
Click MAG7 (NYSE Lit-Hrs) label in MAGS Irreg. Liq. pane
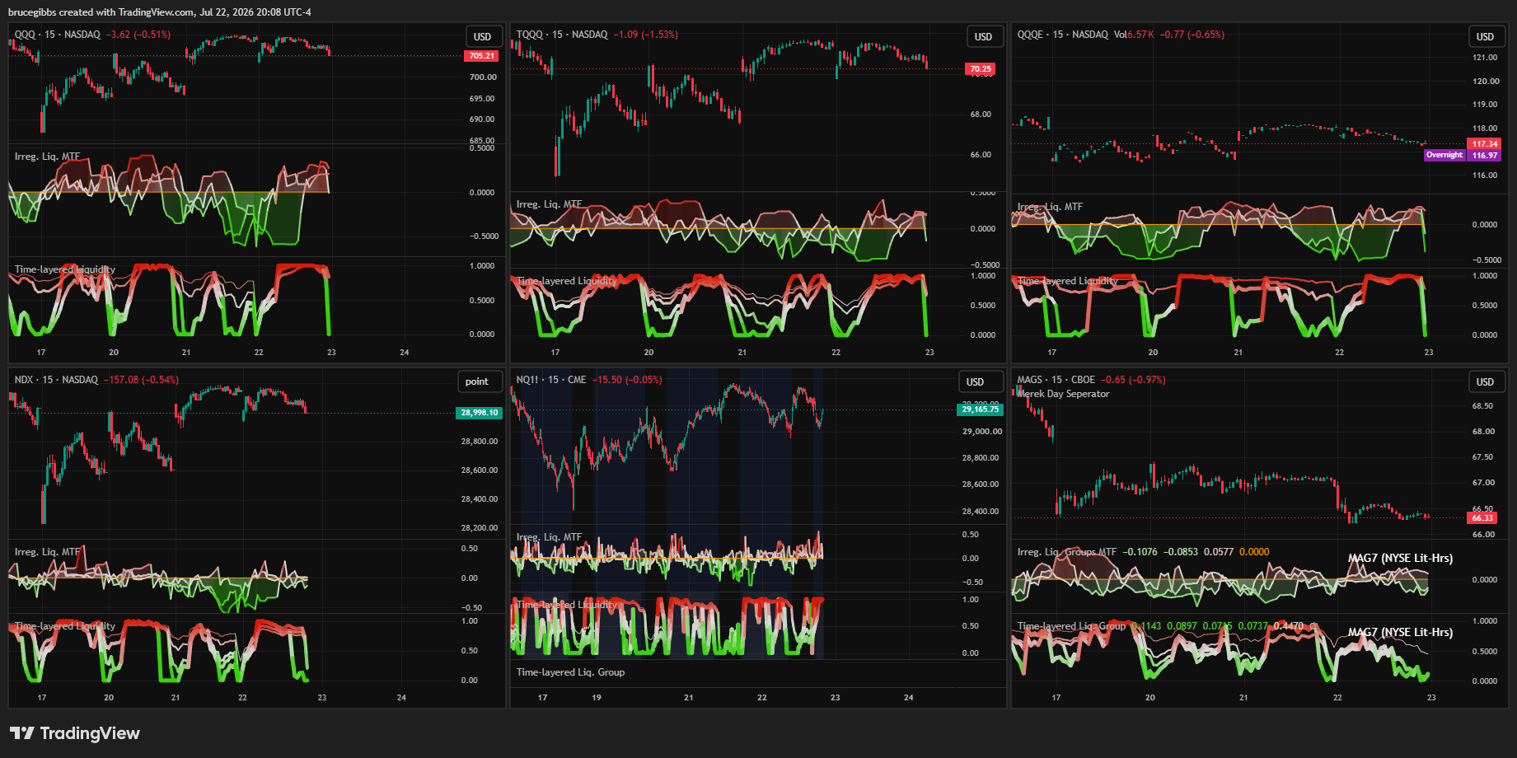coord(1400,559)
